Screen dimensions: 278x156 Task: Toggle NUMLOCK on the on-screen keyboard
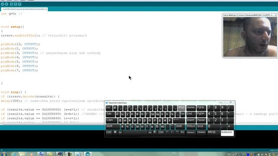tap(227, 133)
